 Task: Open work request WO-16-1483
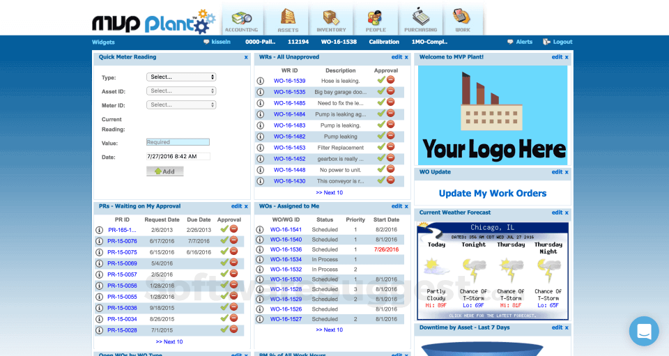click(290, 125)
